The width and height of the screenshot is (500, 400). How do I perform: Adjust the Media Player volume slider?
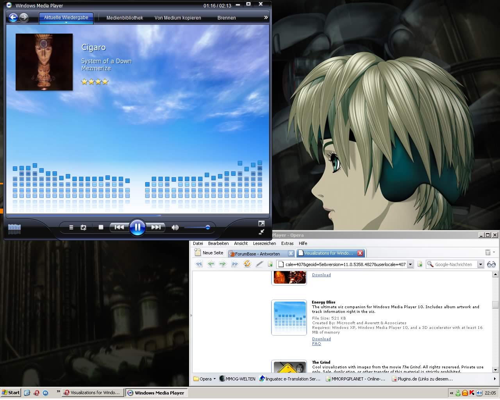[197, 227]
